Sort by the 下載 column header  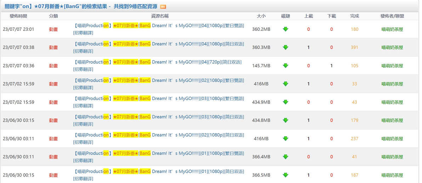tap(332, 16)
